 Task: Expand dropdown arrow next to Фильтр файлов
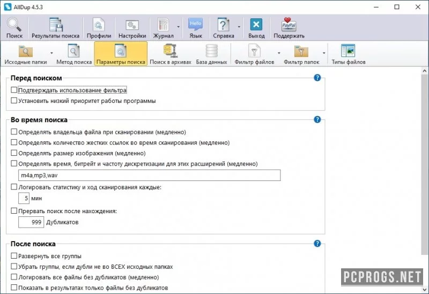tap(279, 53)
